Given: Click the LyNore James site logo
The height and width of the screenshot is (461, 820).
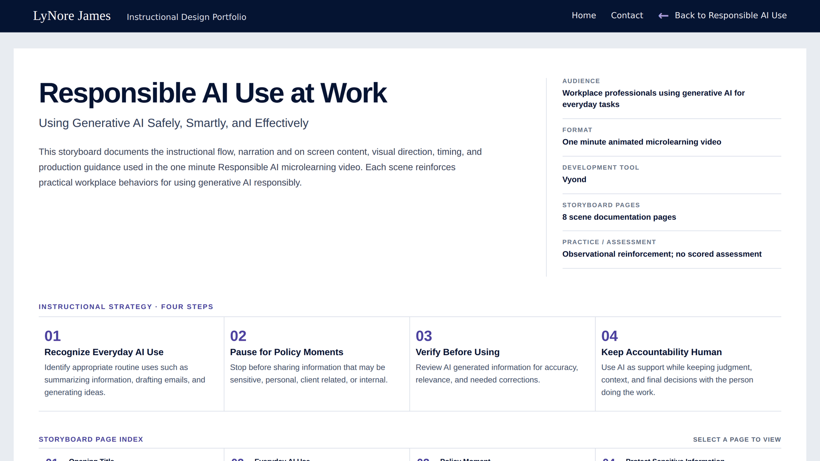Looking at the screenshot, I should click(72, 16).
